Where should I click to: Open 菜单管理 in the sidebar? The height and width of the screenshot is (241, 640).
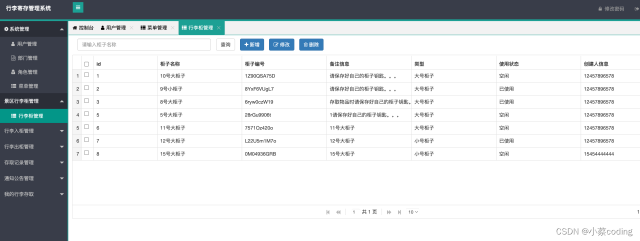point(33,86)
